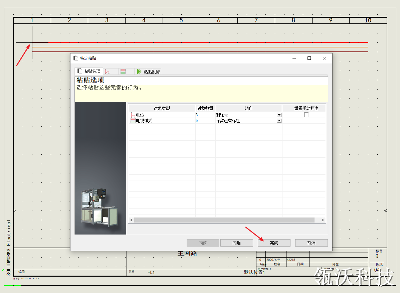This screenshot has width=400, height=293.
Task: Click the 对象类型 column header
Action: coord(162,108)
